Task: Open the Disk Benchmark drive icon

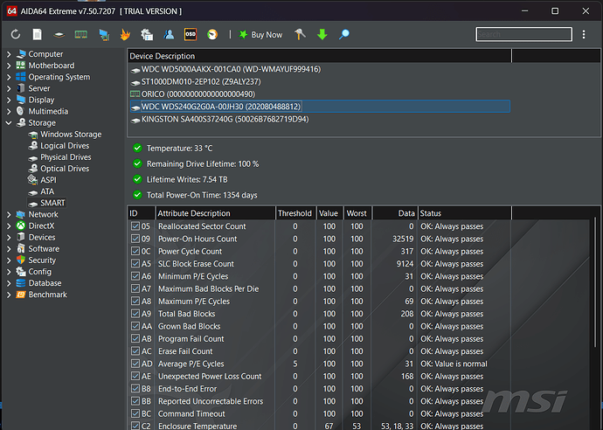Action: 59,35
